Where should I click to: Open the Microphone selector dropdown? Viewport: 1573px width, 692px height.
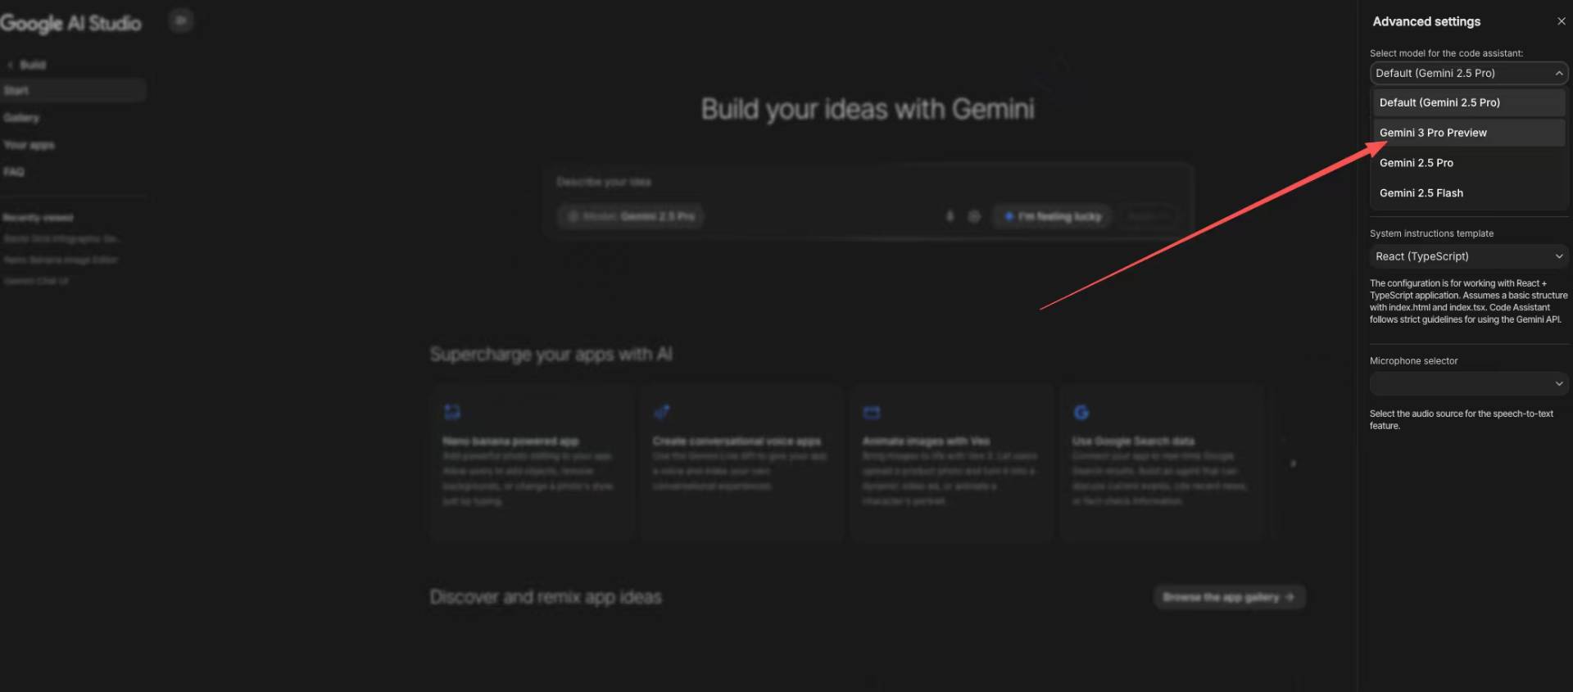click(1469, 383)
